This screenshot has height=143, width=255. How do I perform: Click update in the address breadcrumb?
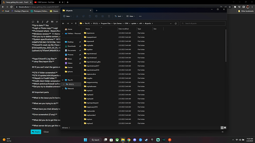click(x=134, y=24)
